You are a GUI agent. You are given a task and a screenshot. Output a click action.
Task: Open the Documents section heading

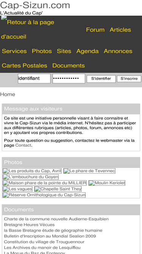tap(19, 209)
